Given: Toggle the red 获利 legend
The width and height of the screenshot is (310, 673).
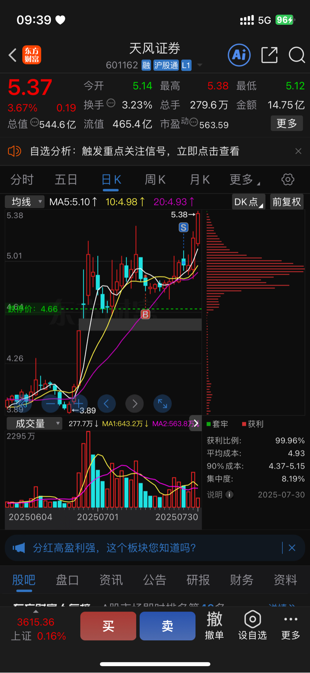Looking at the screenshot, I should tap(253, 424).
